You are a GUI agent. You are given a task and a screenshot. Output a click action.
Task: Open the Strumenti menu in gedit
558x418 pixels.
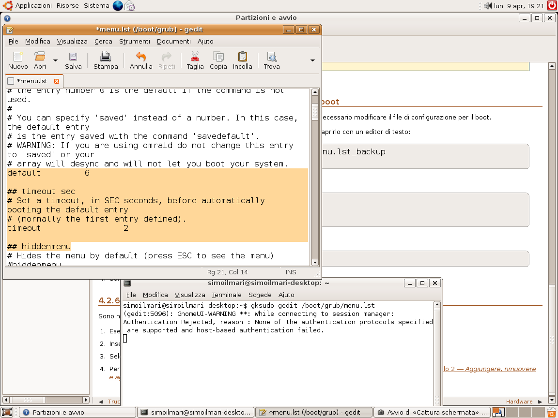point(135,42)
